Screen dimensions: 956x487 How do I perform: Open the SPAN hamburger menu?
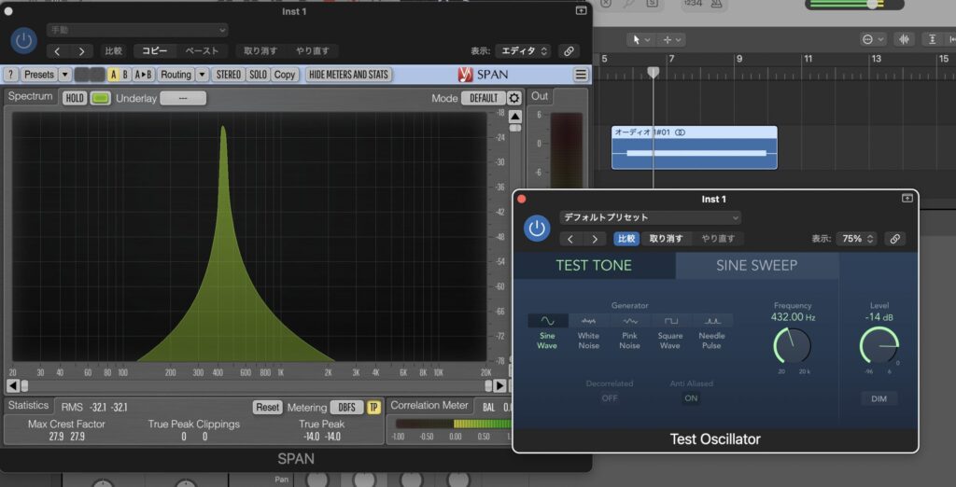[581, 75]
